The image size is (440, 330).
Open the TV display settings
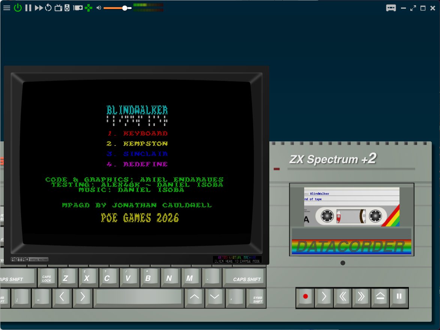58,8
